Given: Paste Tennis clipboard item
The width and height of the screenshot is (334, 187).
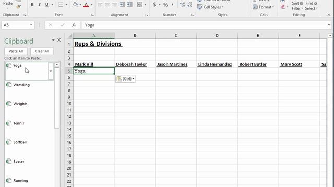Looking at the screenshot, I should [29, 128].
